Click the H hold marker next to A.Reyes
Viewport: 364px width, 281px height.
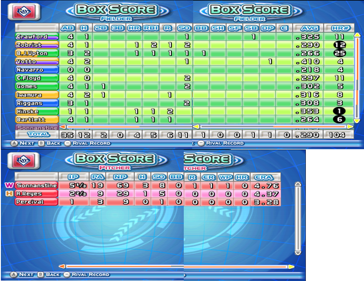[9, 193]
